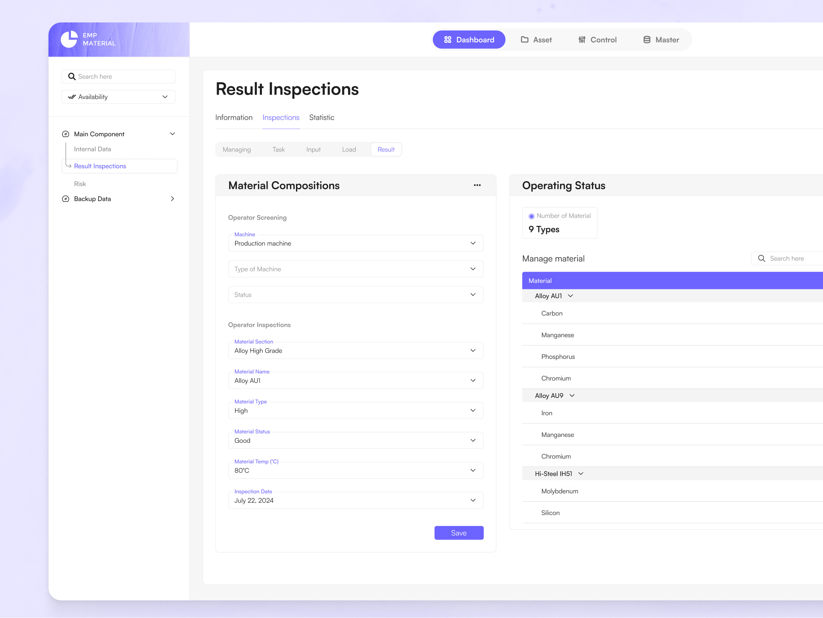Click the Dashboard nav button
The width and height of the screenshot is (823, 618).
(x=469, y=40)
